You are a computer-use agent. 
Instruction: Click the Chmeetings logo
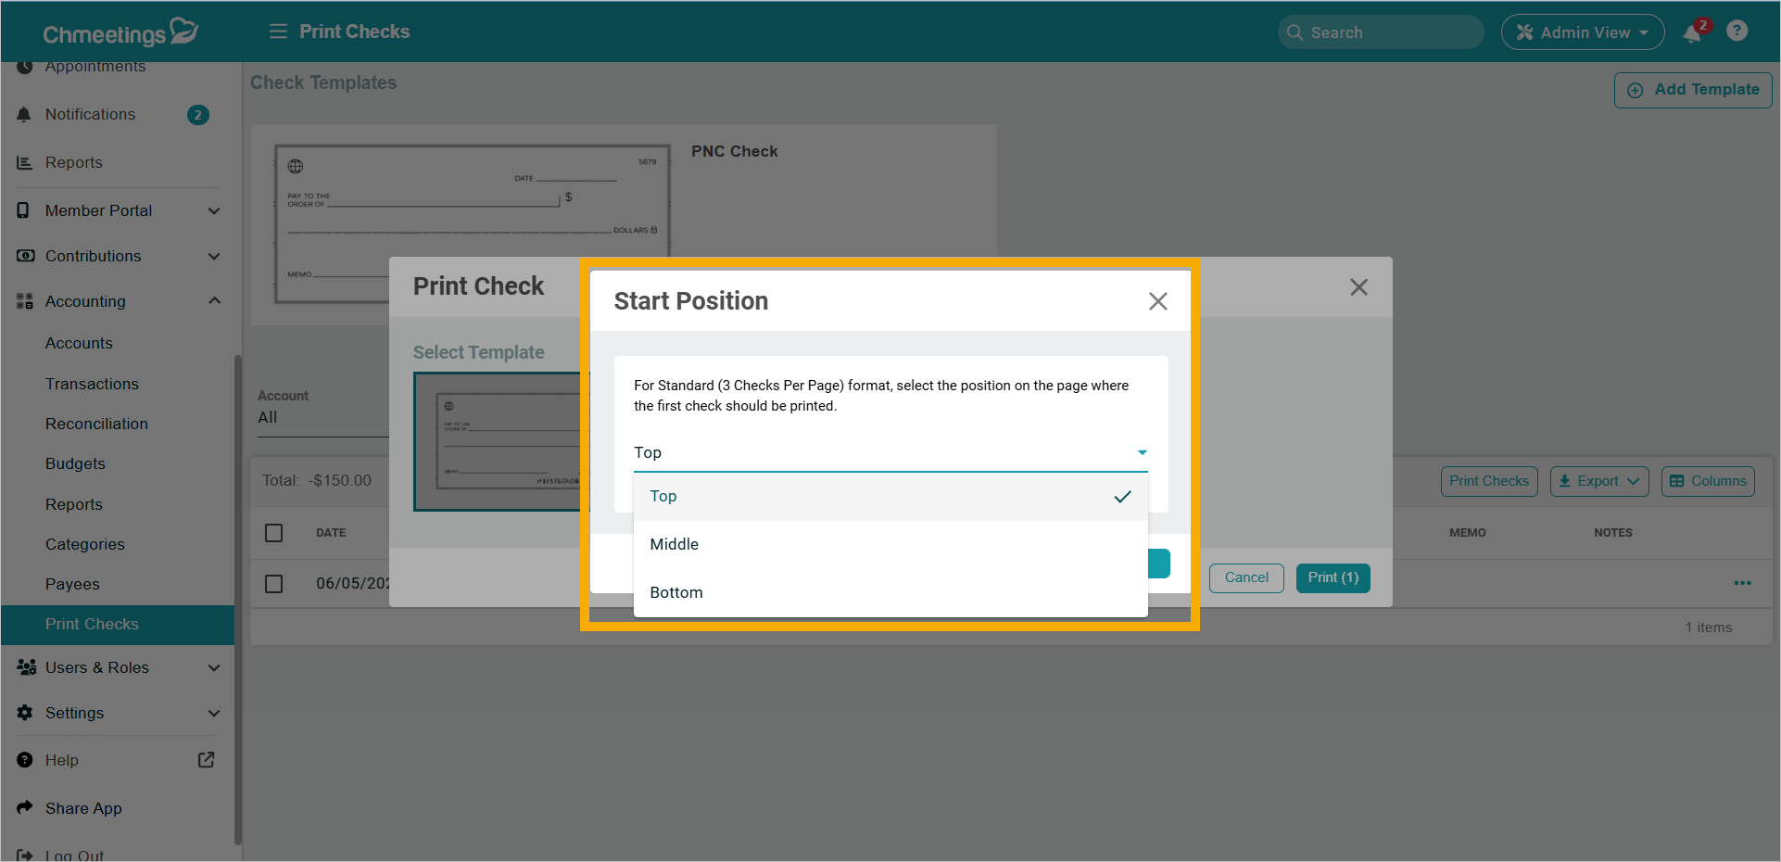[120, 32]
